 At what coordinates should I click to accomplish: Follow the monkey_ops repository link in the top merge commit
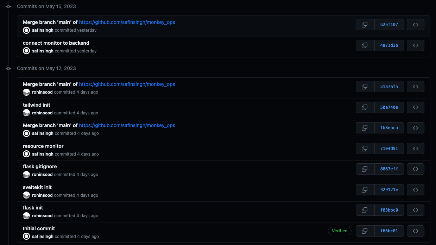[127, 22]
